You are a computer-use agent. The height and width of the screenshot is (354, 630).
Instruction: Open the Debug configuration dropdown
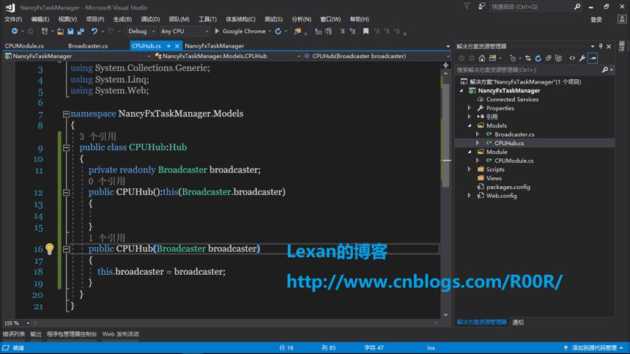tap(141, 32)
